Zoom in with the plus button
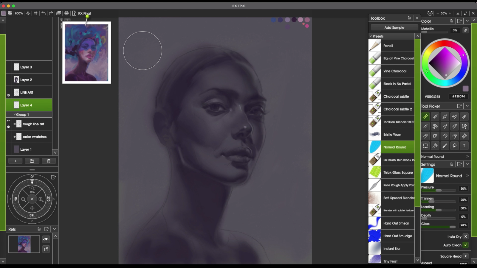The width and height of the screenshot is (477, 268). (450, 13)
